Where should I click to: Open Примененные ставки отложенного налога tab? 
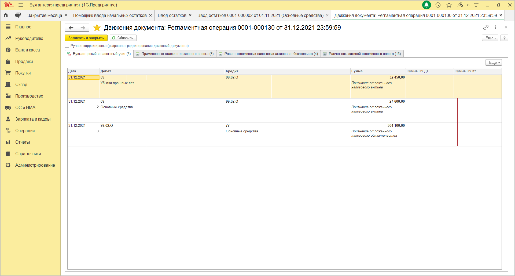(175, 54)
